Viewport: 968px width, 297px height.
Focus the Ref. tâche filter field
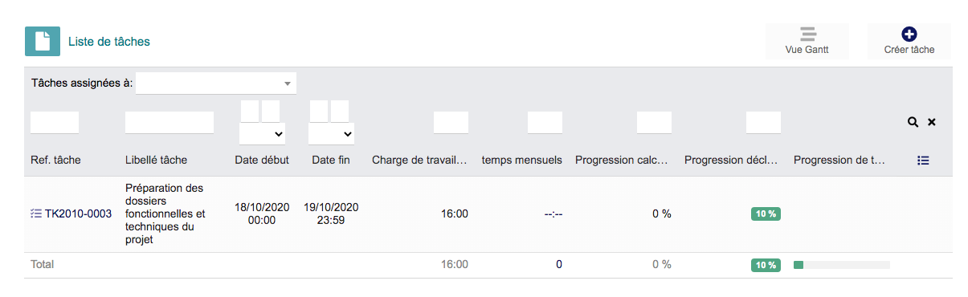pos(55,122)
